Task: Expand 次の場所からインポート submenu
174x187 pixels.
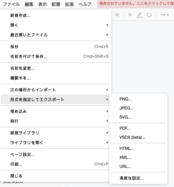Action: tap(55, 90)
